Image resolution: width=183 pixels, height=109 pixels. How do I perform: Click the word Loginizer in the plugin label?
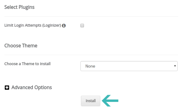51,25
